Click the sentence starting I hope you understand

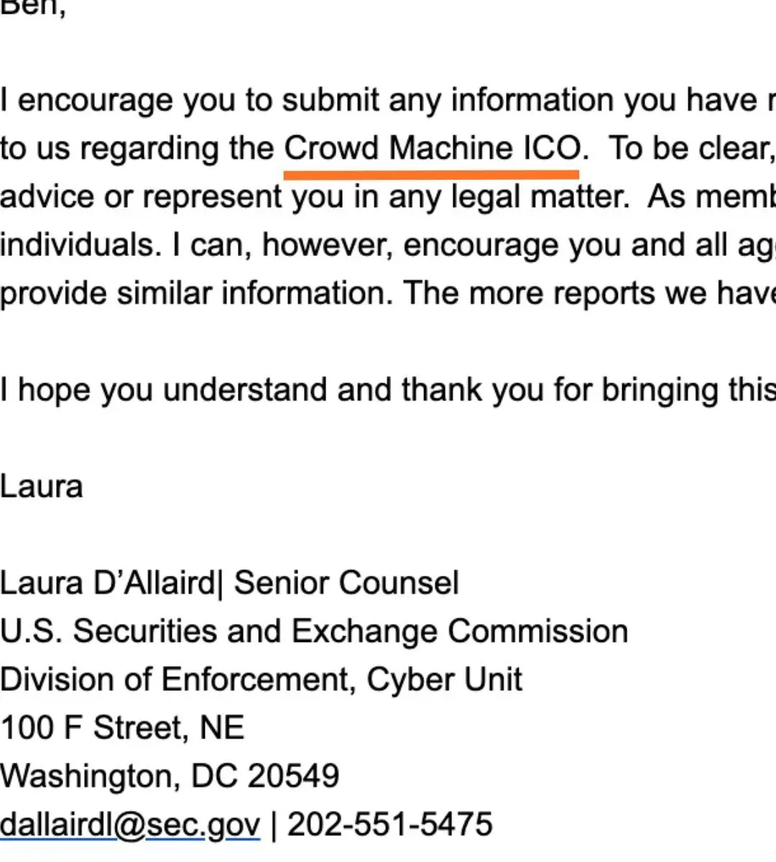click(388, 390)
